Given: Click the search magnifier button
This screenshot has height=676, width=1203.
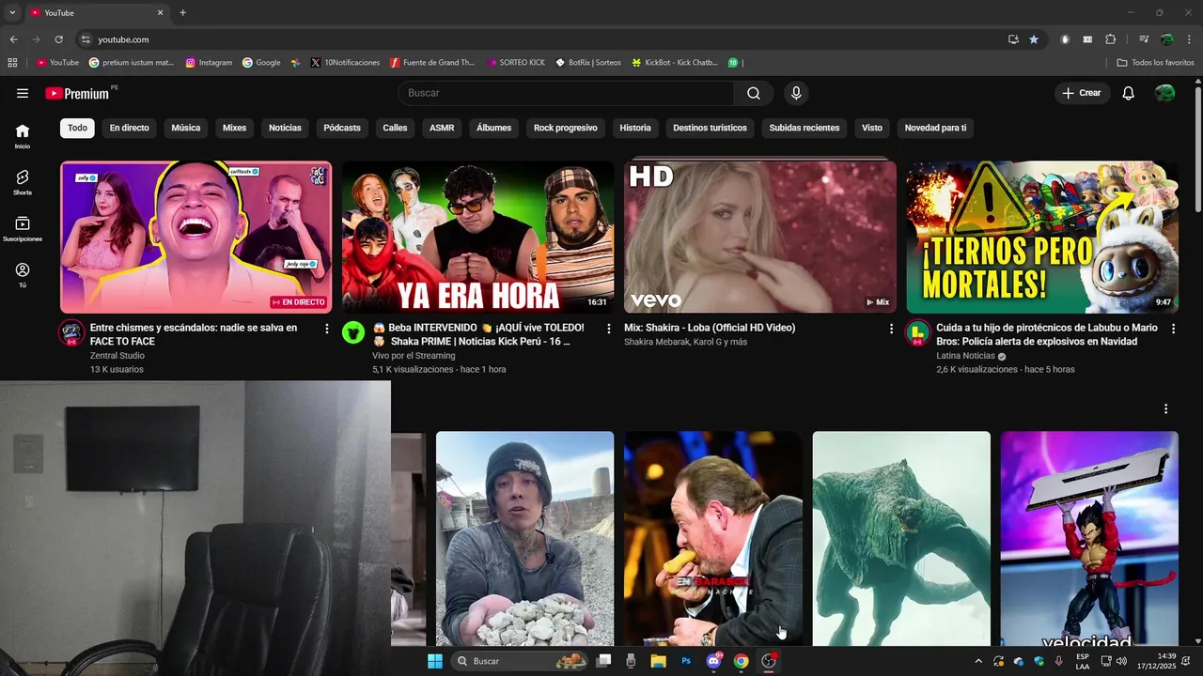Looking at the screenshot, I should click(754, 93).
